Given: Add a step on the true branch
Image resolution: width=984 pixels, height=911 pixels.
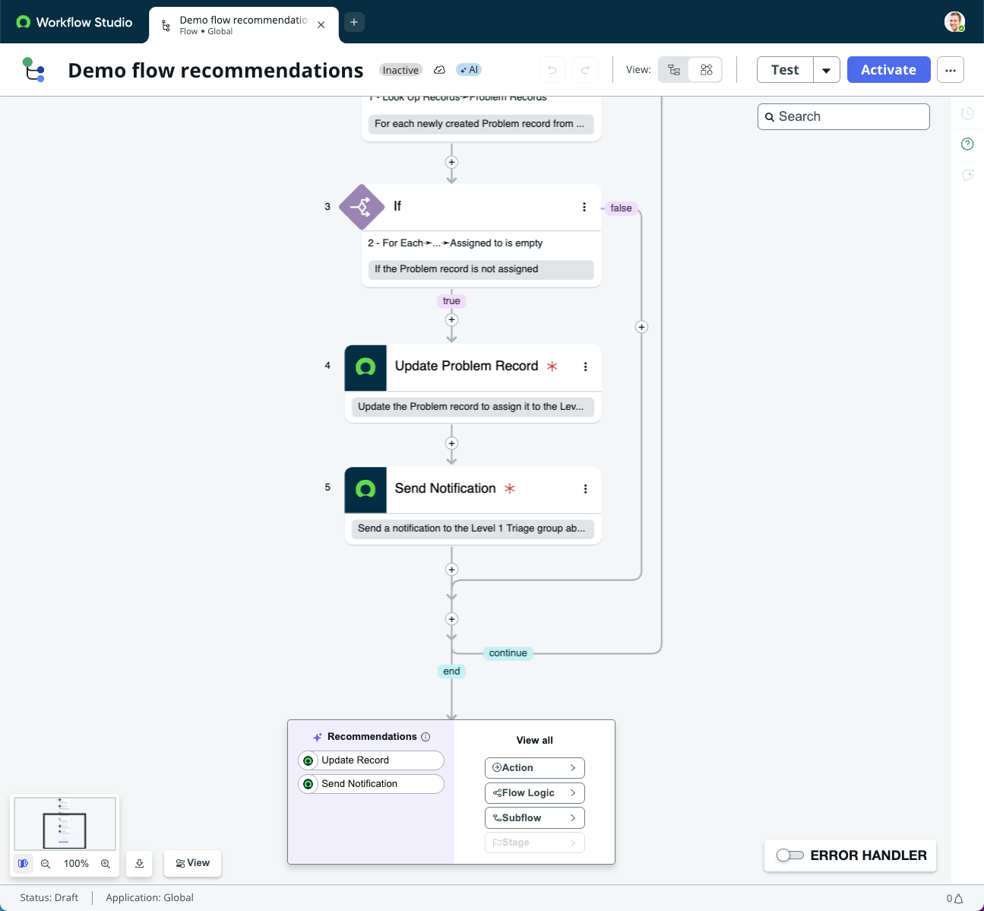Looking at the screenshot, I should [x=451, y=319].
